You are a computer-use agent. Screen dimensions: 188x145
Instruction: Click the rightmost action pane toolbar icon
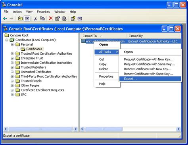[80, 19]
